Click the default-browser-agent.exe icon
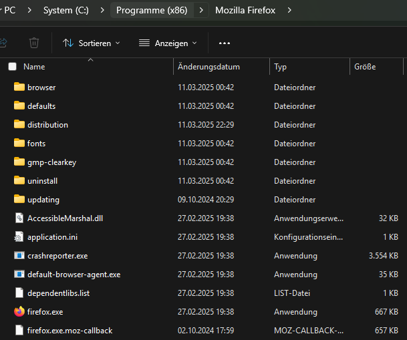The width and height of the screenshot is (407, 340). 19,274
